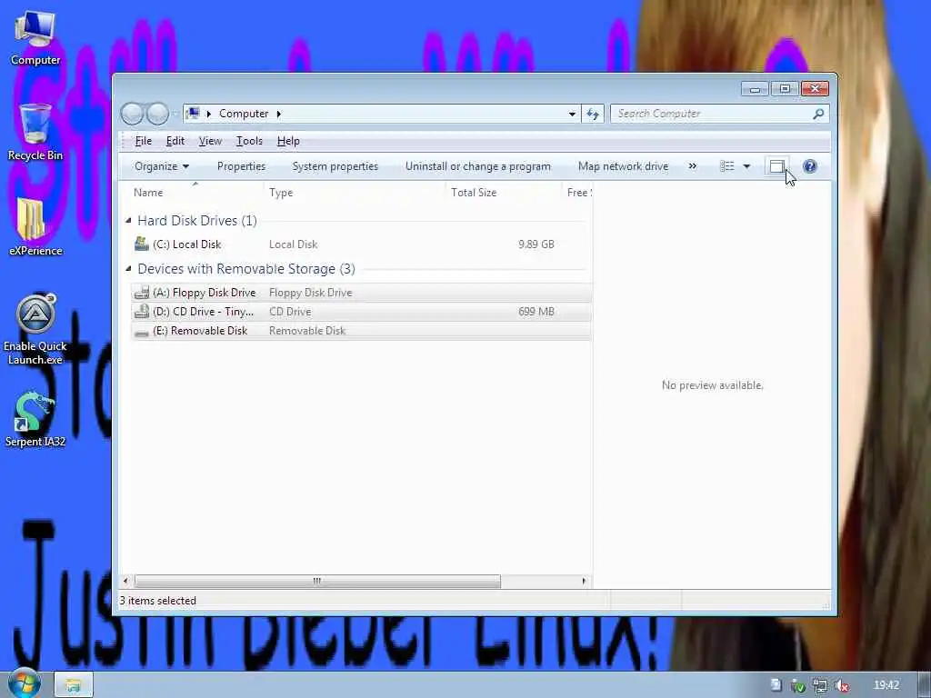The height and width of the screenshot is (698, 931).
Task: Select the '(C:) Local Disk' name text
Action: [186, 244]
